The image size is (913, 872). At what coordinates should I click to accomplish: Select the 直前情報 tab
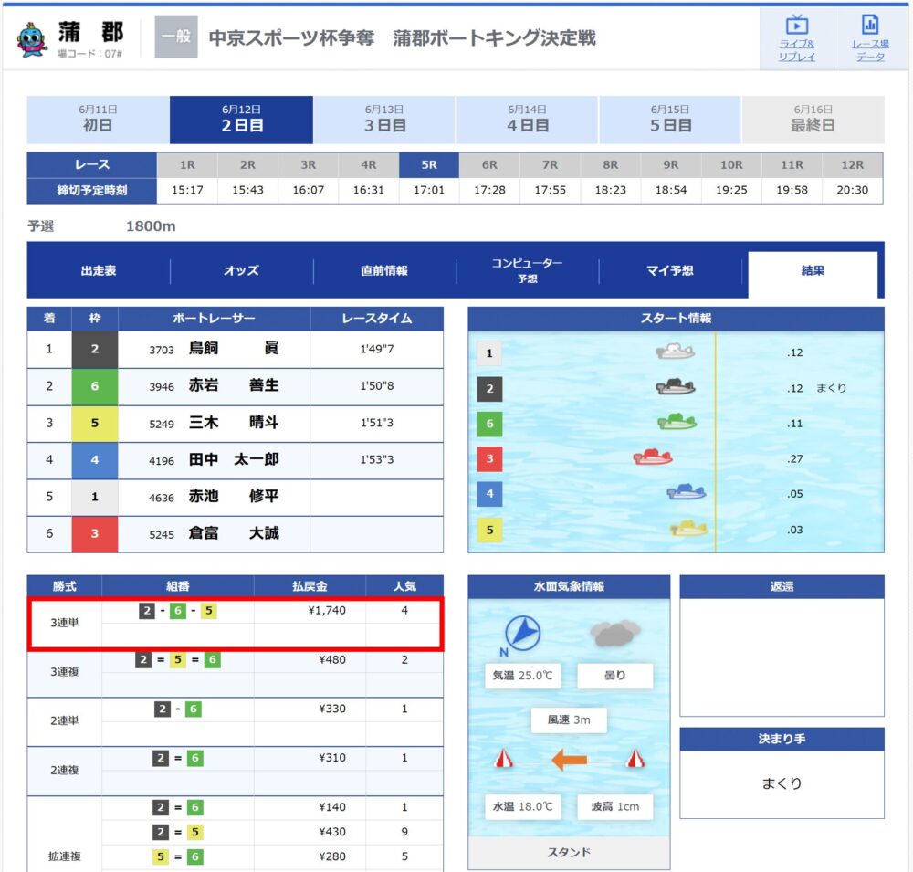coord(384,271)
